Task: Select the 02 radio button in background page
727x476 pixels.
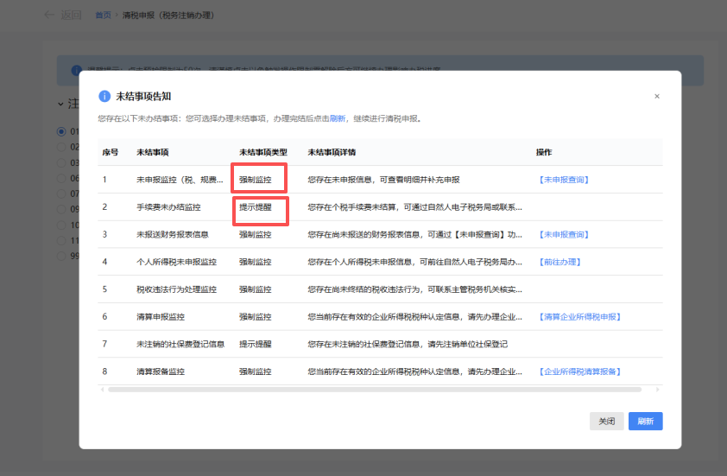Action: tap(61, 147)
